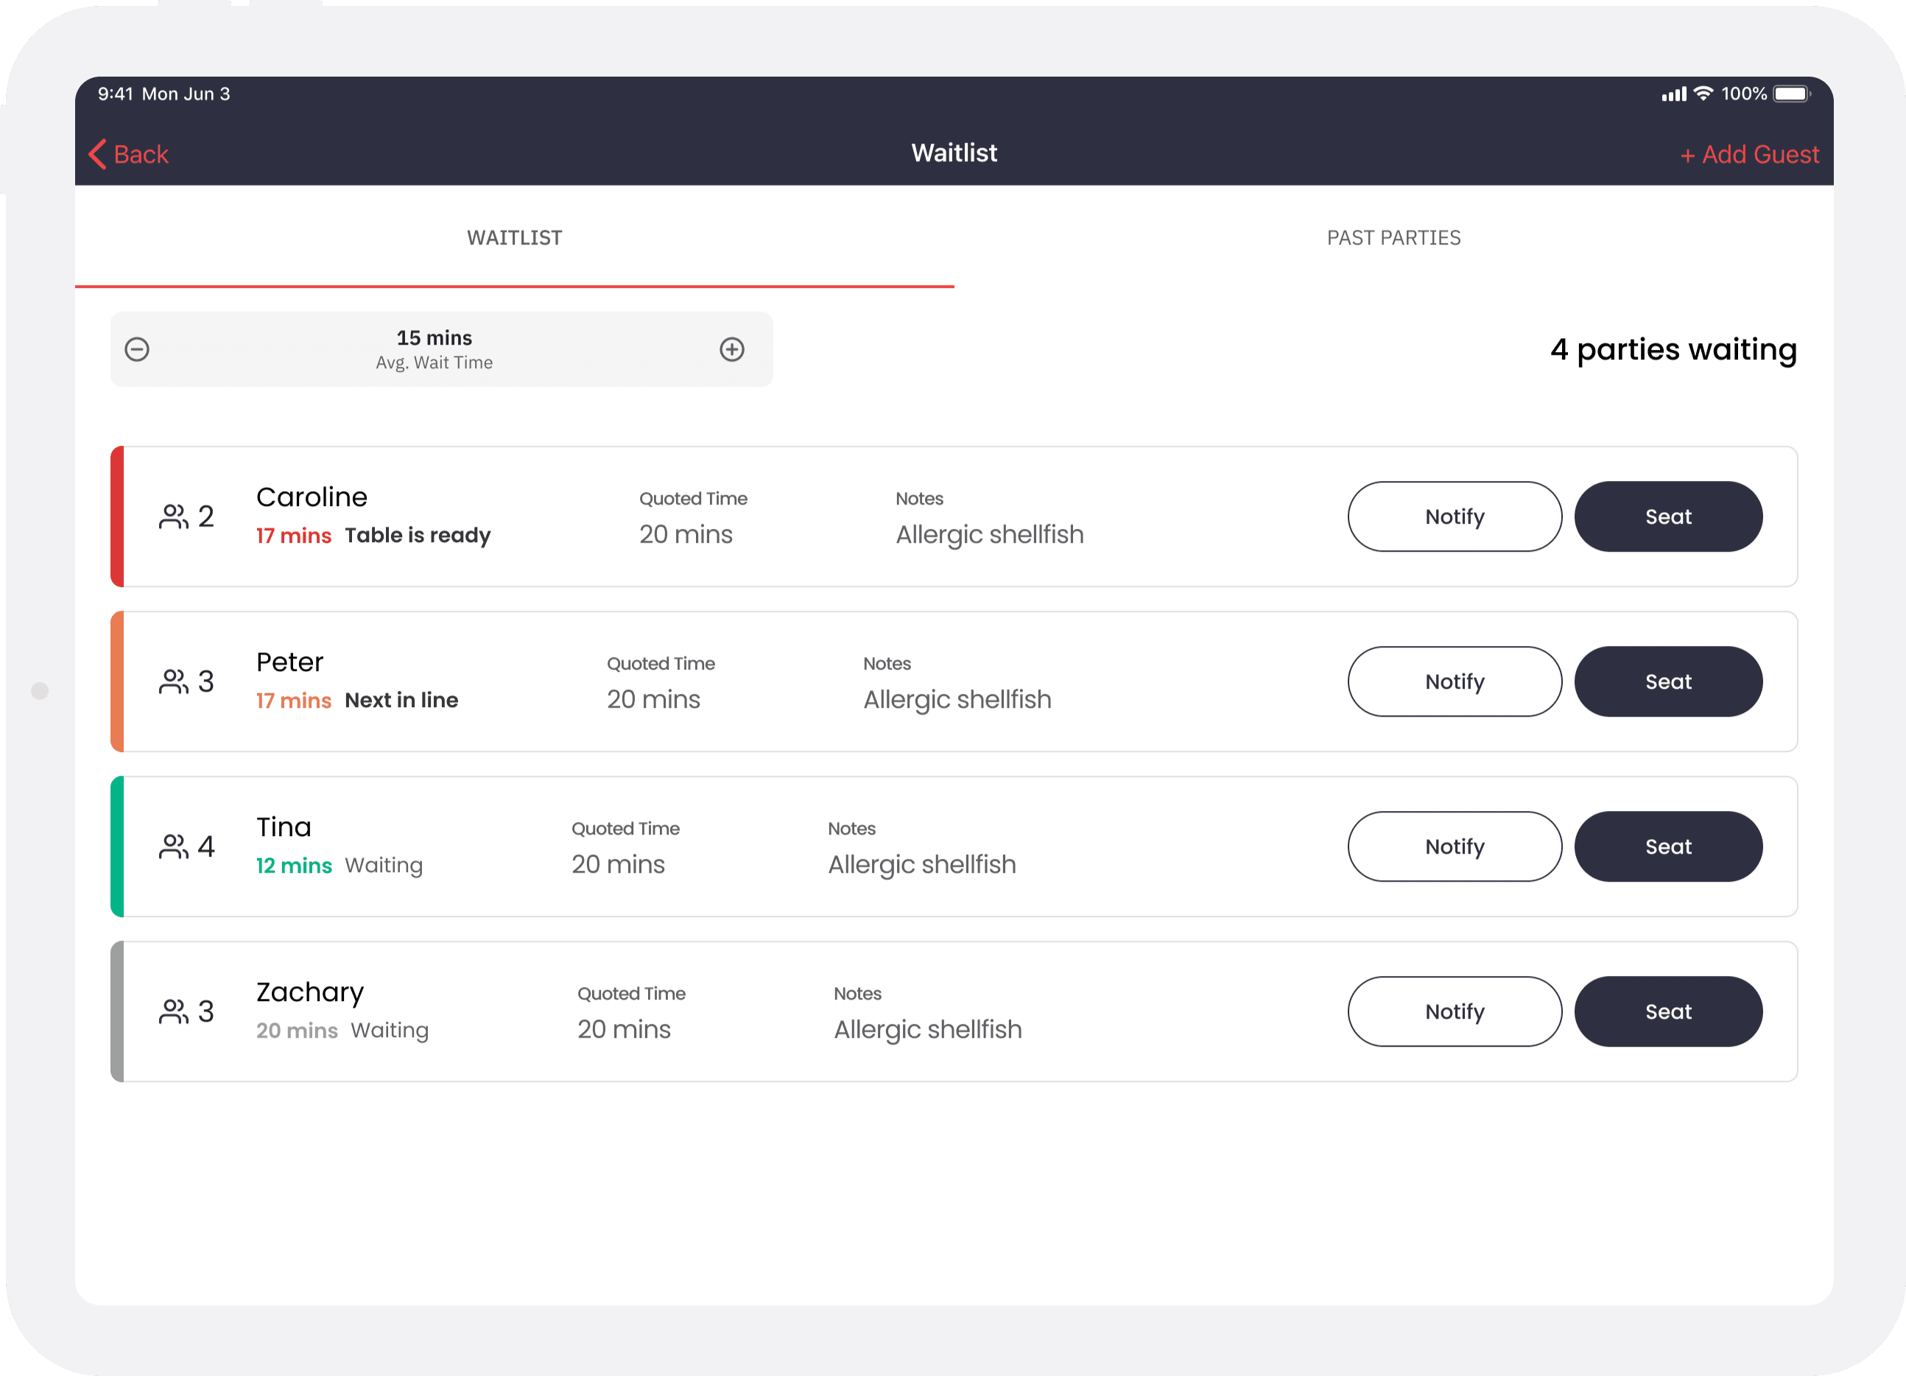The height and width of the screenshot is (1376, 1906).
Task: Click Caroline's party size people icon
Action: click(x=173, y=516)
